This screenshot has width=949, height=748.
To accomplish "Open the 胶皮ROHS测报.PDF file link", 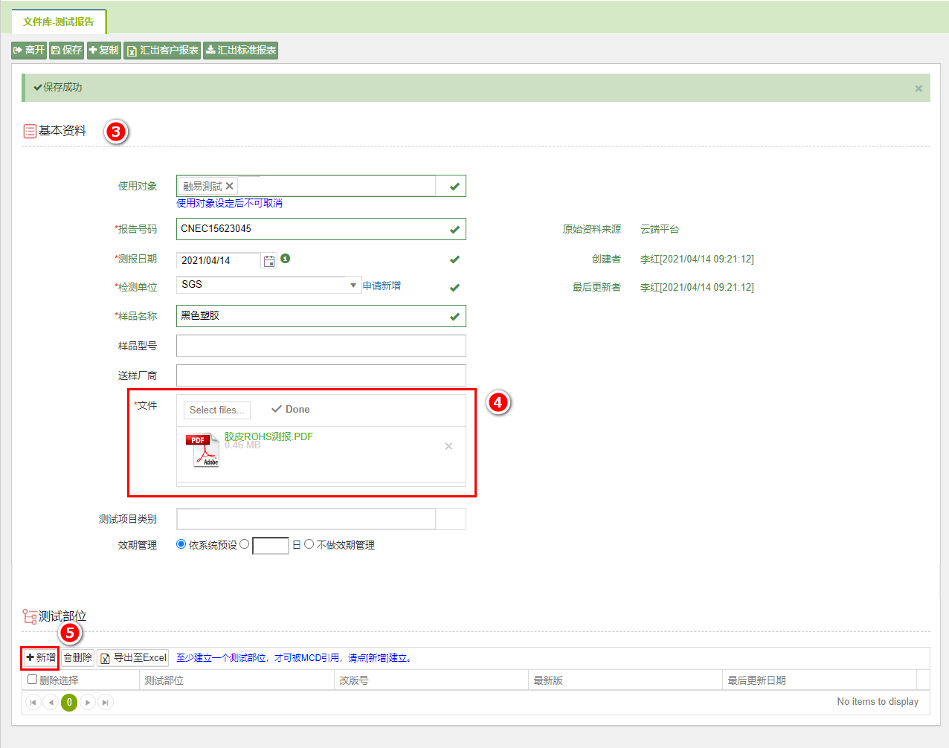I will (x=268, y=436).
